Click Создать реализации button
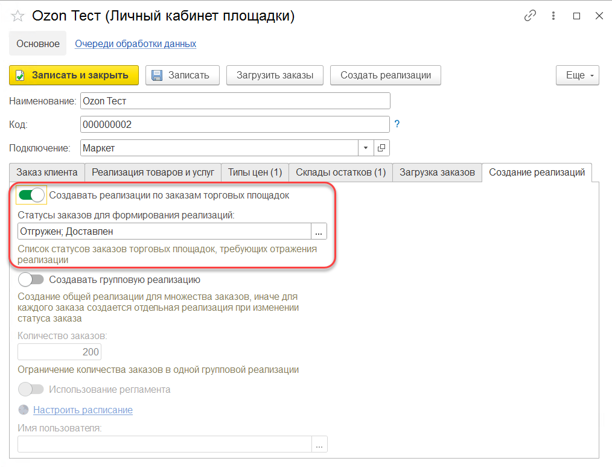The image size is (612, 467). (x=386, y=75)
